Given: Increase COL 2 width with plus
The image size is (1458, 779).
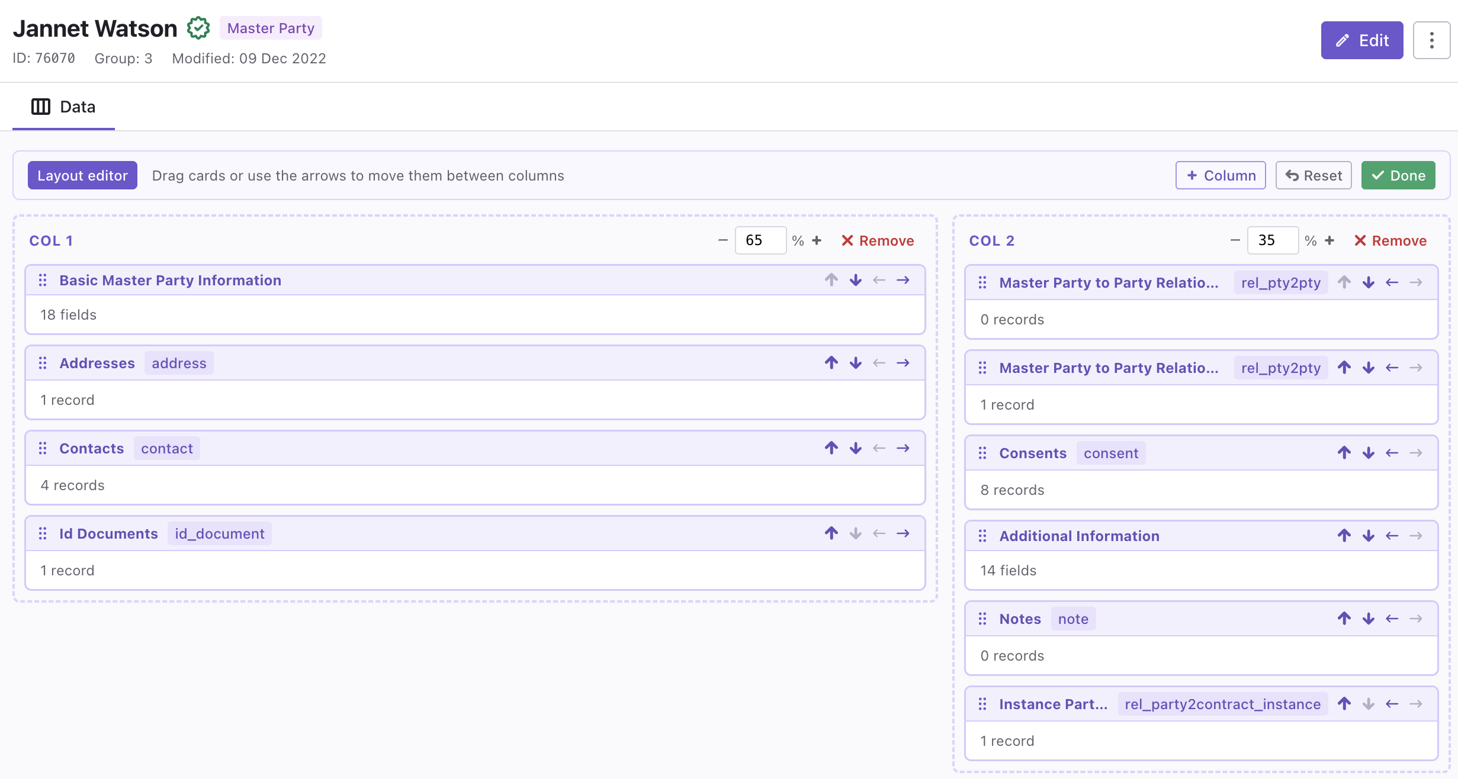Looking at the screenshot, I should 1329,240.
